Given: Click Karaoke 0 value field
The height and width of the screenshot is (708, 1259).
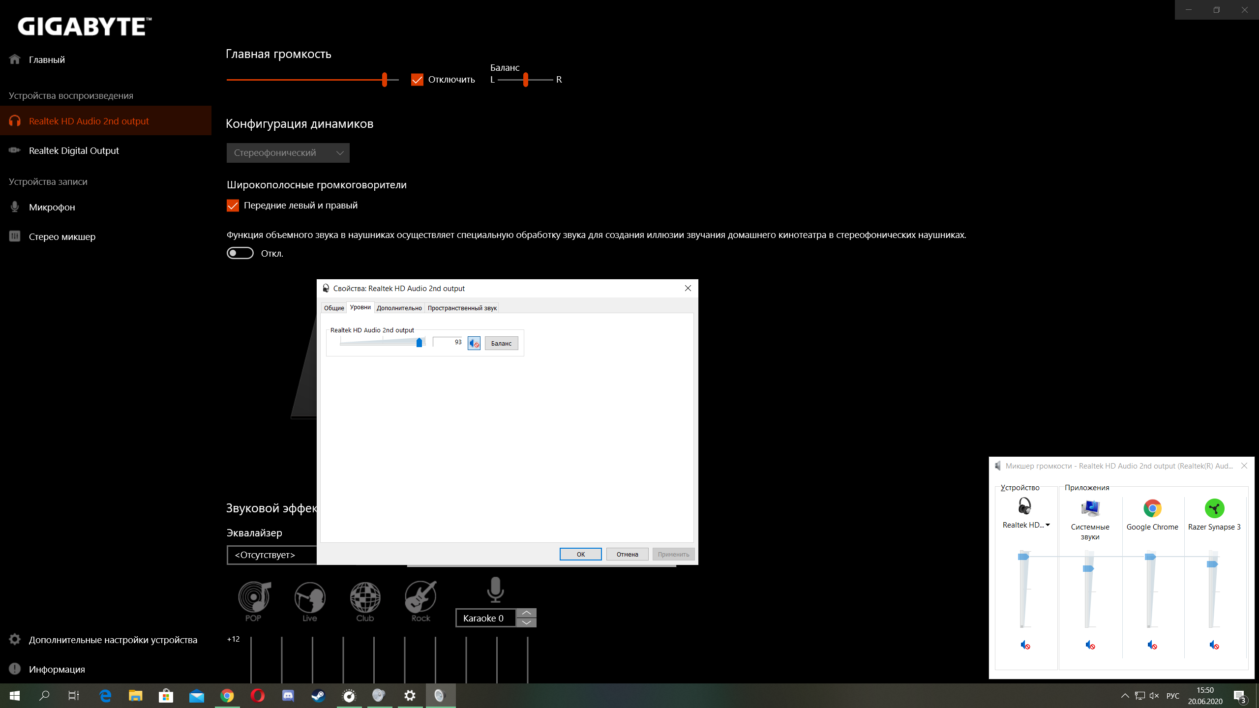Looking at the screenshot, I should [486, 618].
